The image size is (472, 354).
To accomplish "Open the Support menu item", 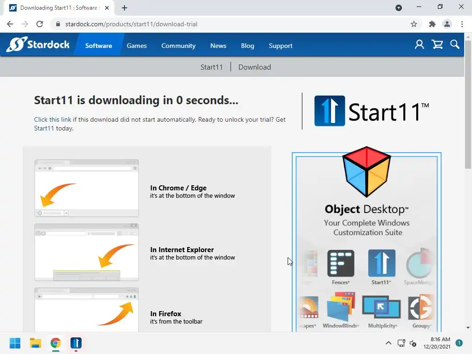I will click(281, 46).
